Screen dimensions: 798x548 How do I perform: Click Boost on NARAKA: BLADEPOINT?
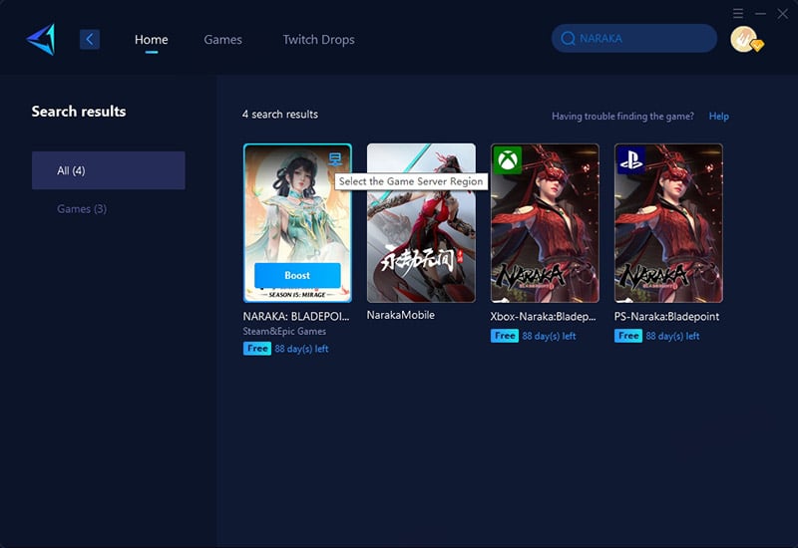[x=297, y=276]
